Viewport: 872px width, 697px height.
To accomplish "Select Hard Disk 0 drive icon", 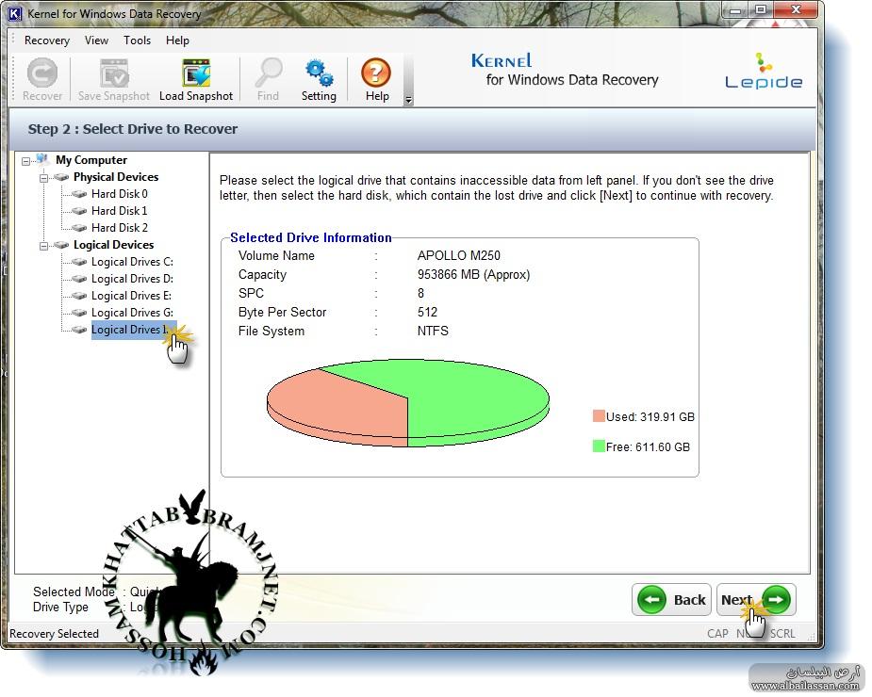I will [79, 194].
